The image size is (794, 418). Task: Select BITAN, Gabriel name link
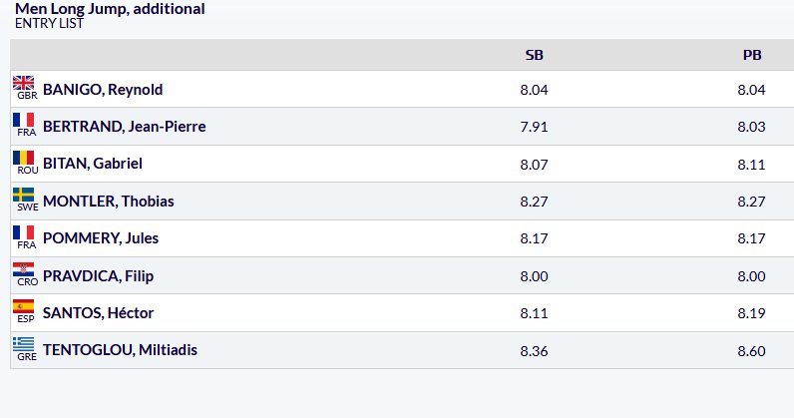tap(93, 164)
